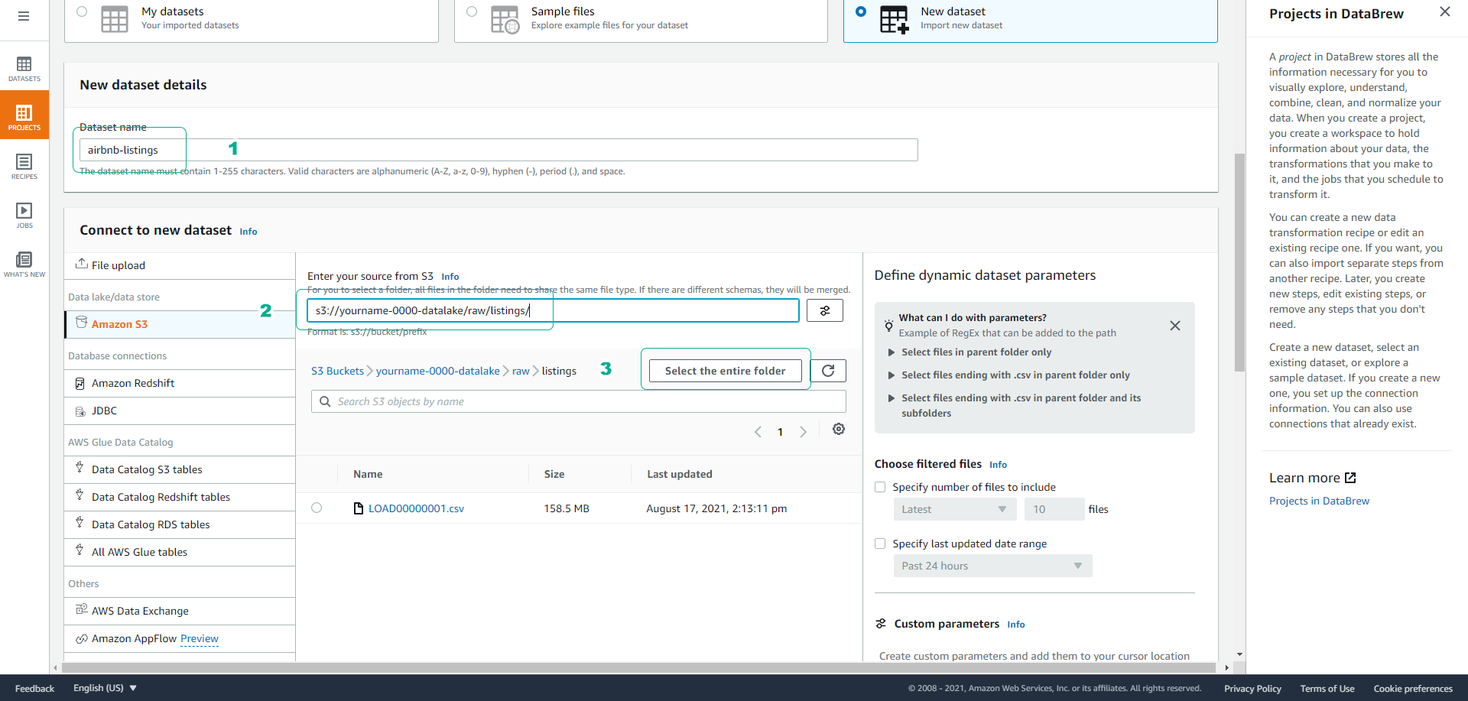This screenshot has width=1468, height=701.
Task: Open Recipes in the sidebar
Action: pos(24,166)
